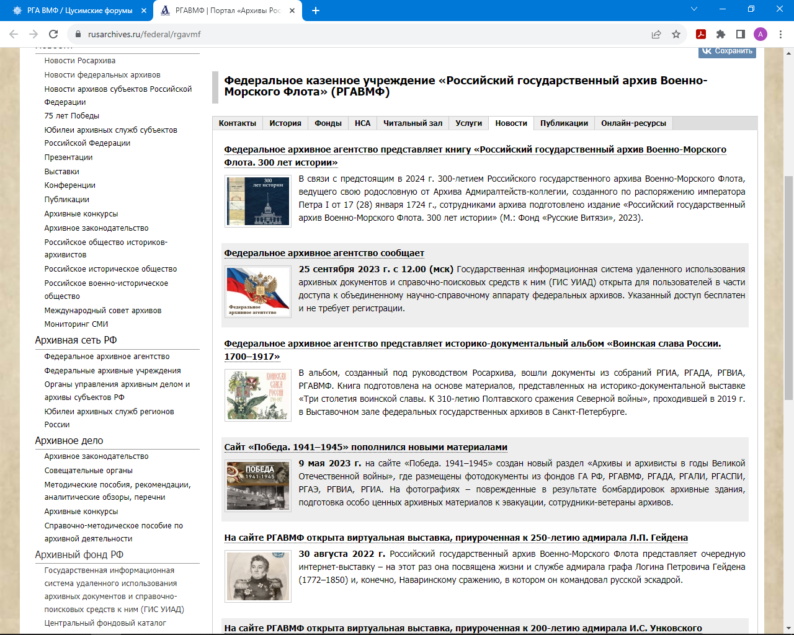The height and width of the screenshot is (635, 794).
Task: Reload the page with the refresh icon
Action: [x=53, y=34]
